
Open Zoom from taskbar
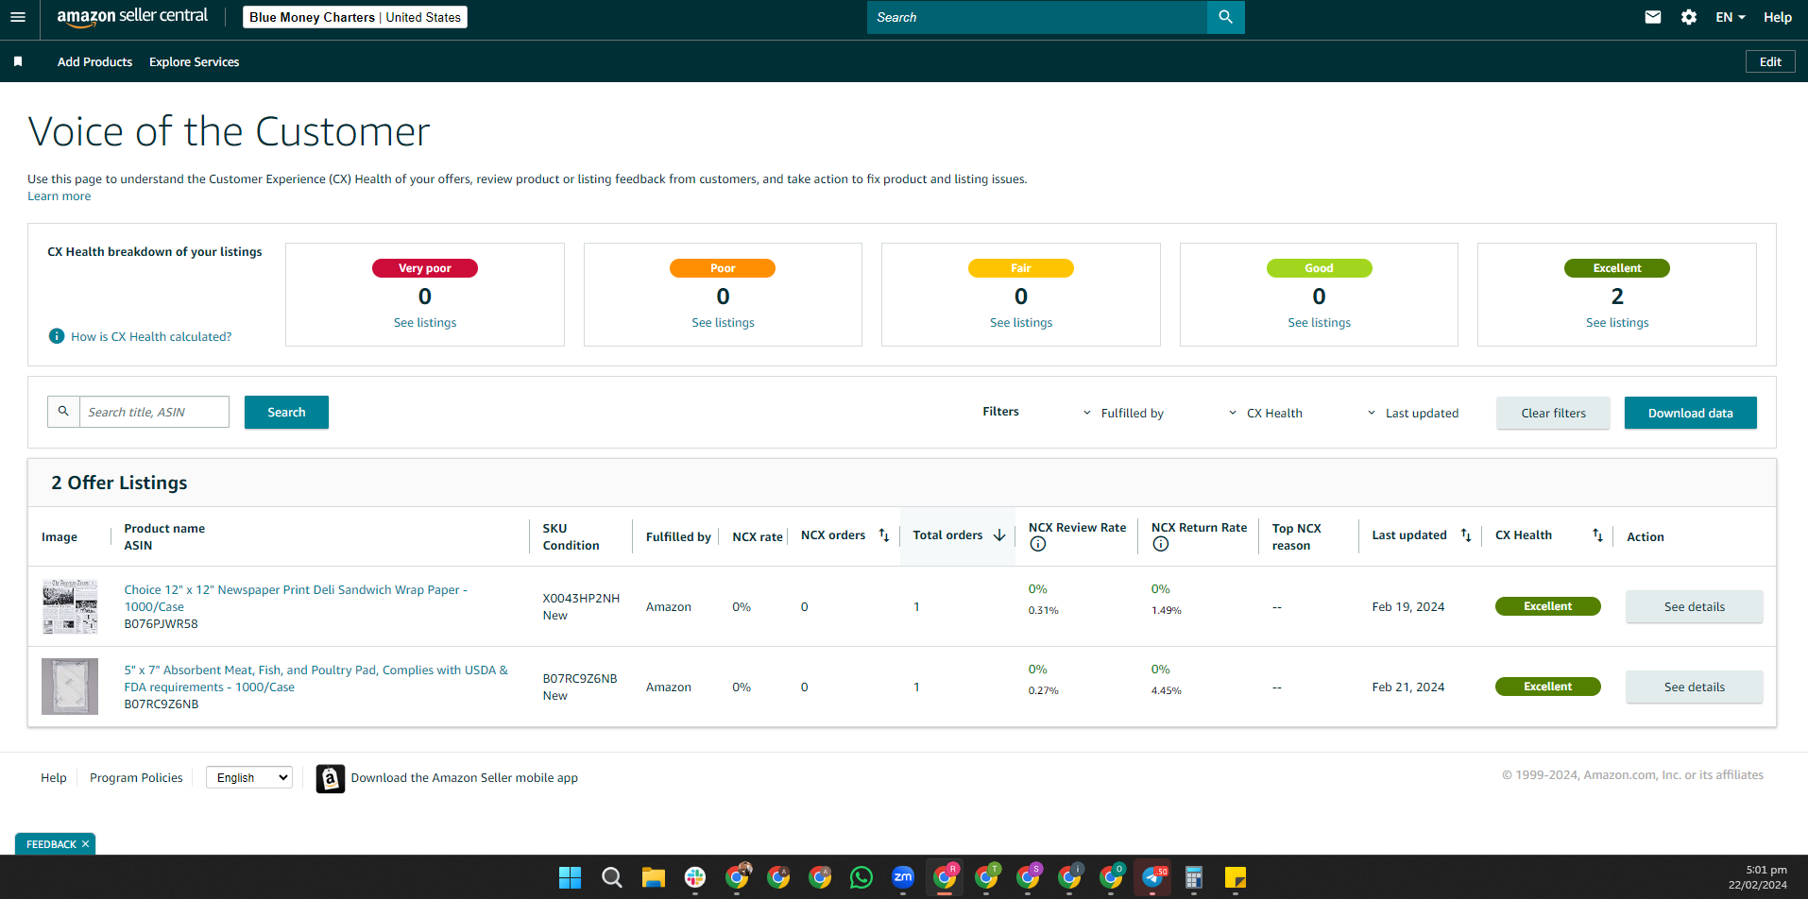903,877
